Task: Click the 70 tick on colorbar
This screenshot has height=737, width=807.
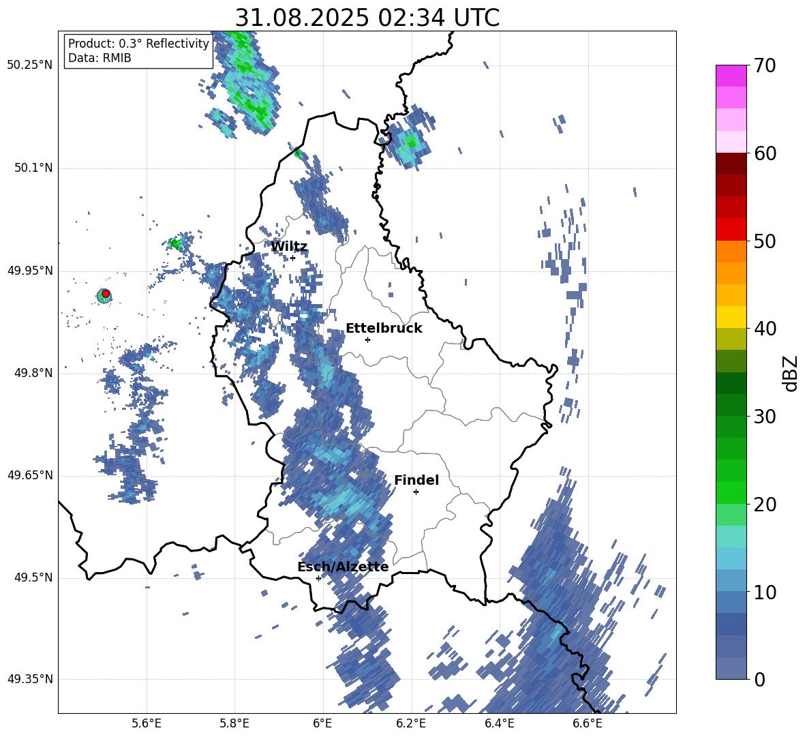Action: coord(765,65)
